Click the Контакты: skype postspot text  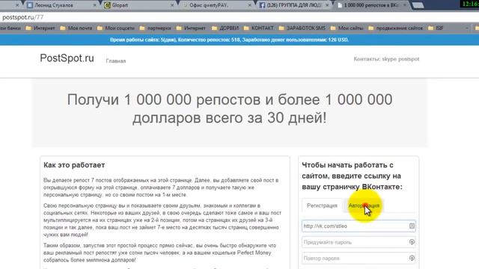386,59
